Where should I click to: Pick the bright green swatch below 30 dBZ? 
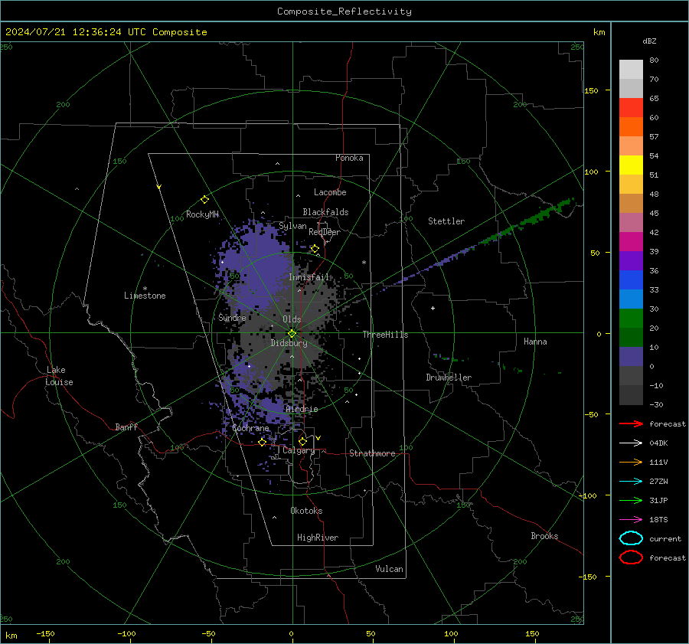tap(631, 319)
